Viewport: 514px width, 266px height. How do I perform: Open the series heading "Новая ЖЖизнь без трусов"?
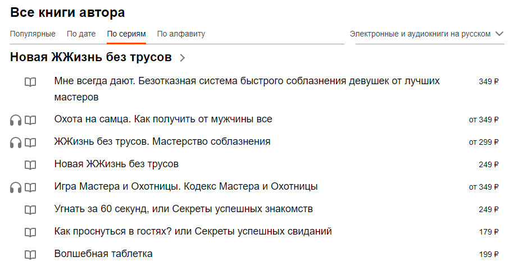pyautogui.click(x=90, y=57)
